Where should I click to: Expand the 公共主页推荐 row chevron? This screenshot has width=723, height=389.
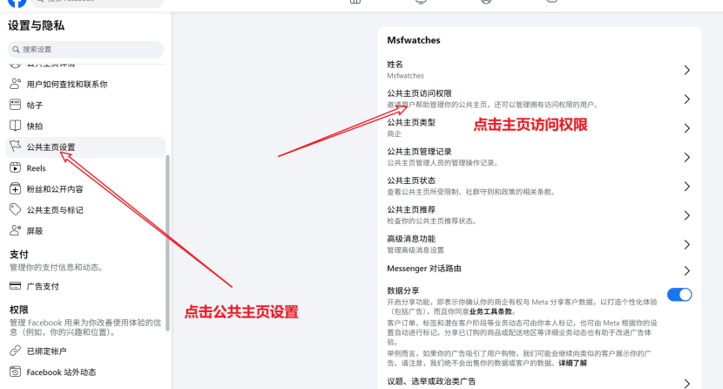686,215
